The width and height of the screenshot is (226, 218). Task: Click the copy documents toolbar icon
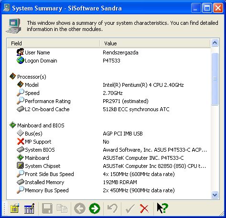[62, 208]
